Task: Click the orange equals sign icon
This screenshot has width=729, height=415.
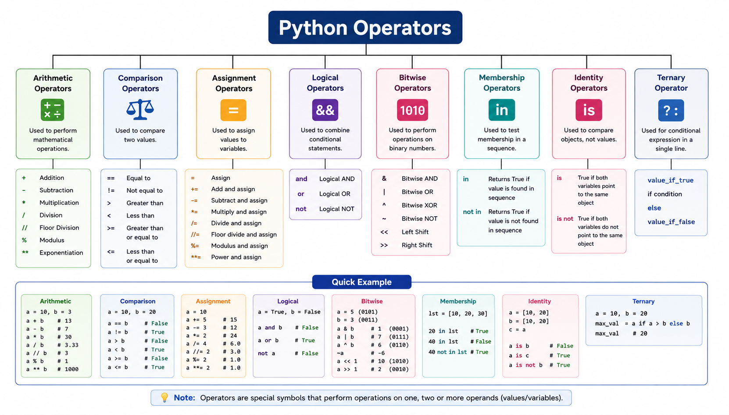Action: [233, 110]
